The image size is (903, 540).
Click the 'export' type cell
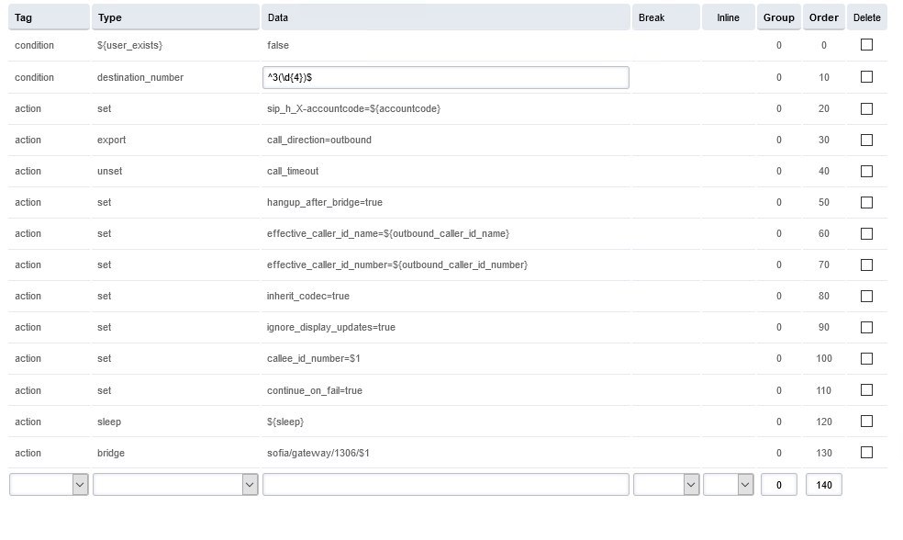pos(111,140)
